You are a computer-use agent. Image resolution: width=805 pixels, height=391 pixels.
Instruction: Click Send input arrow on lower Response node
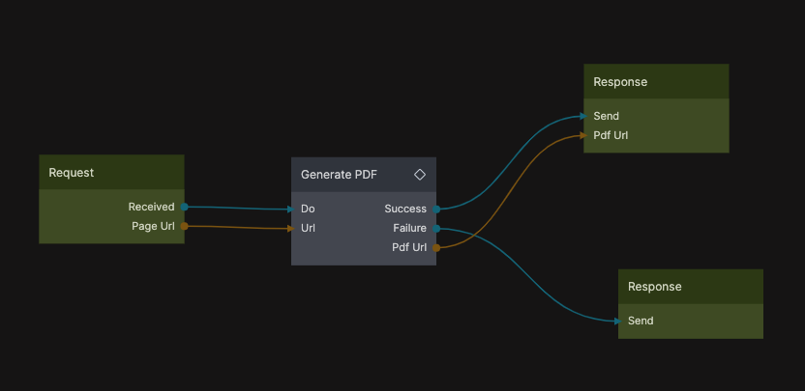tap(616, 321)
